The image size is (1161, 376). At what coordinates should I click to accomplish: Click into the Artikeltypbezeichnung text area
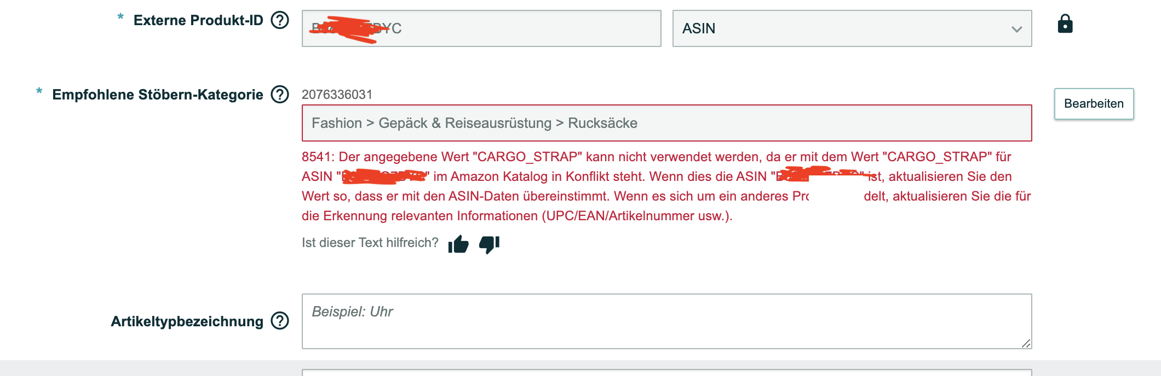click(666, 321)
